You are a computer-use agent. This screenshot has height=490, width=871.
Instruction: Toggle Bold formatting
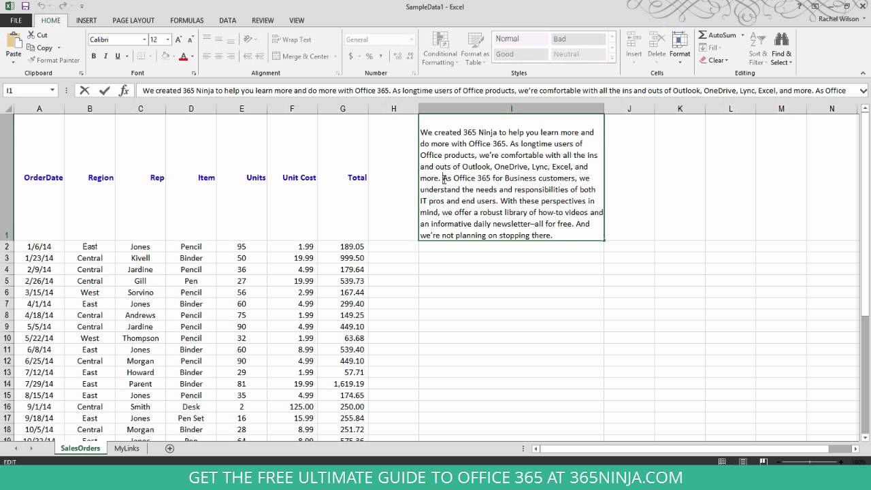(x=93, y=56)
